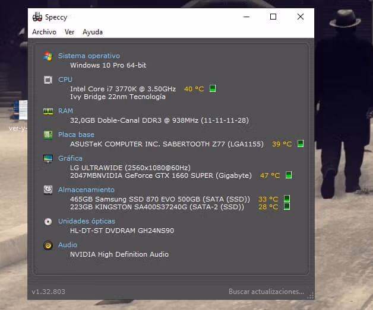Click the green temperature indicator beside GPU 47 °C
The height and width of the screenshot is (310, 373).
pos(289,175)
